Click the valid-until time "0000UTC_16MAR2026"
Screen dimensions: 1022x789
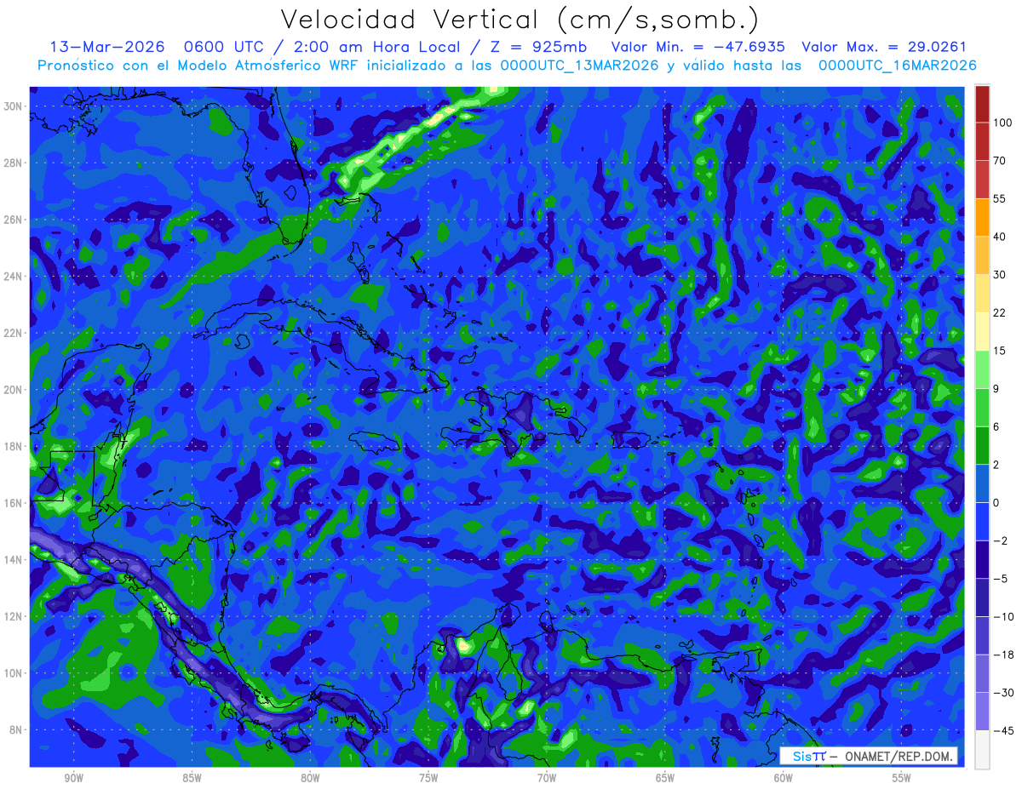click(897, 65)
